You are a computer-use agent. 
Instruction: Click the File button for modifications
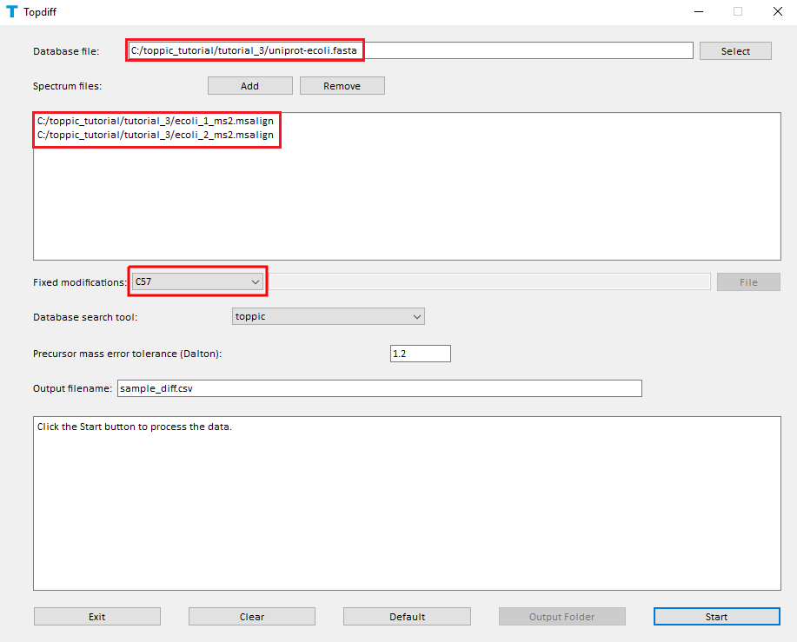pos(747,281)
